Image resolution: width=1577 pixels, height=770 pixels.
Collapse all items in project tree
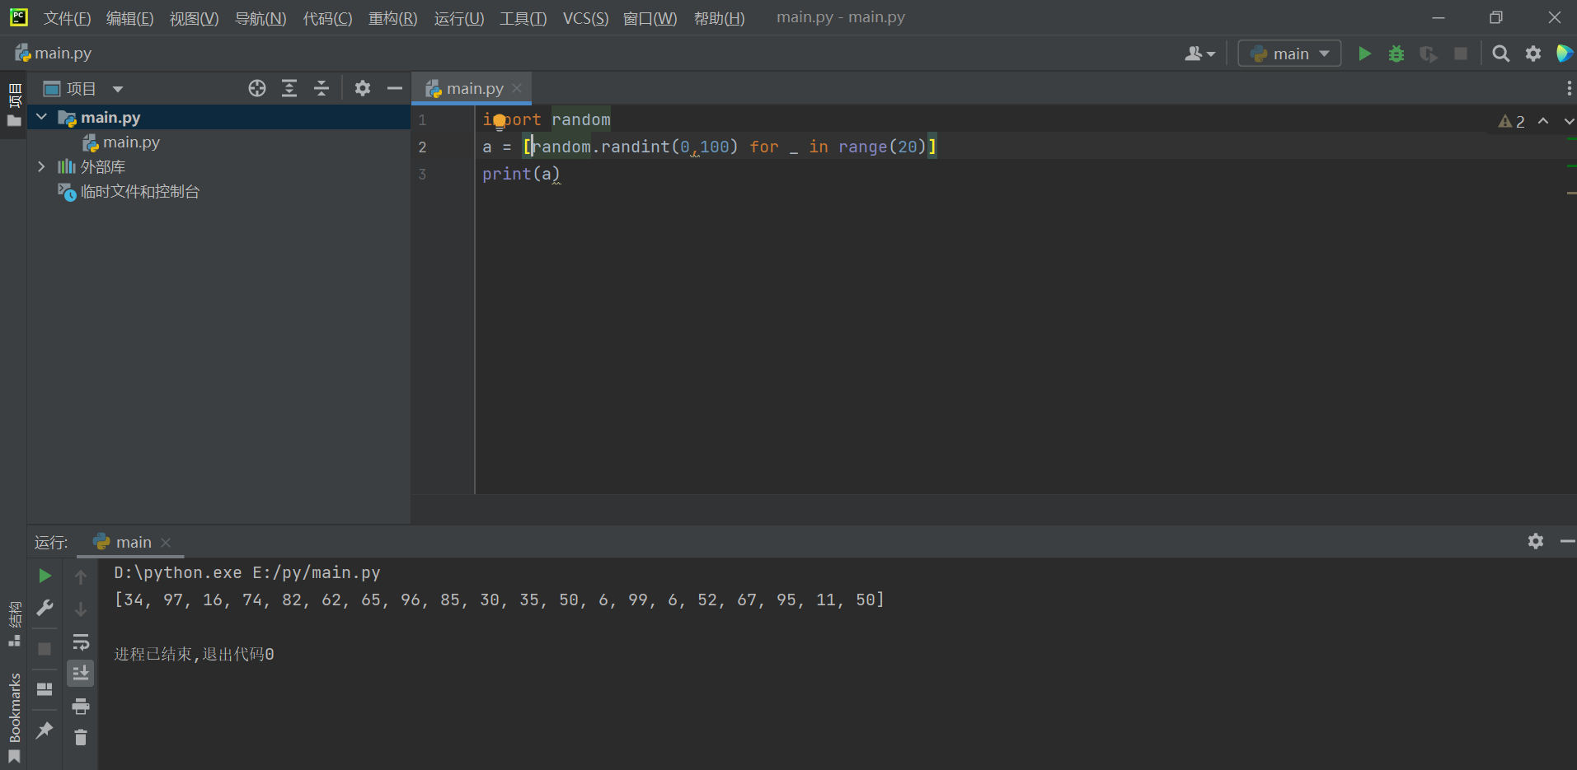tap(322, 88)
